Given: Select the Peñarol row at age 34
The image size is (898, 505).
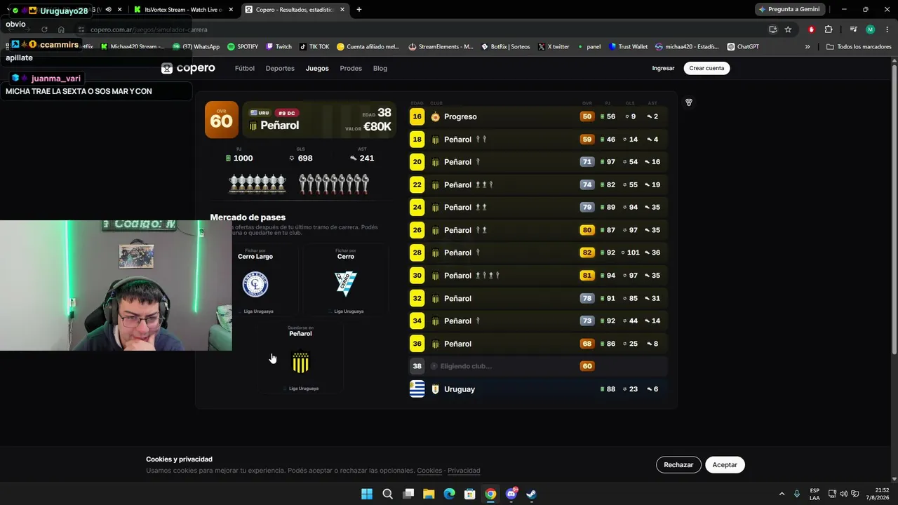Looking at the screenshot, I should tap(537, 321).
